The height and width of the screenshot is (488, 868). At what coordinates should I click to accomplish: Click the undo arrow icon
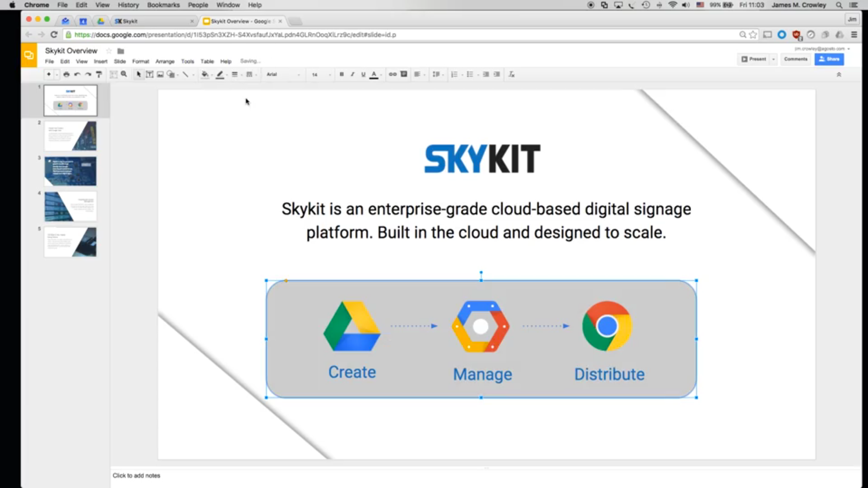(x=77, y=74)
